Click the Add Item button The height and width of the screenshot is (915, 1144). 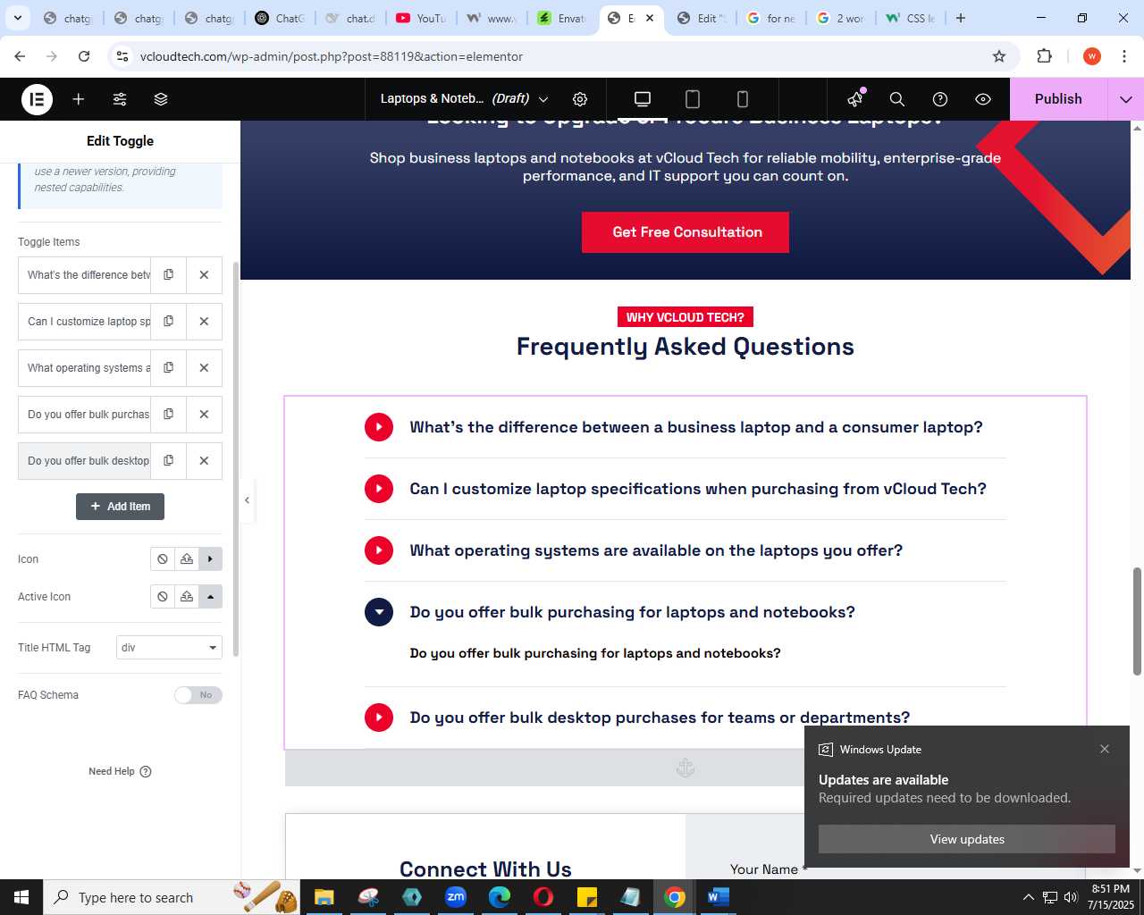click(120, 507)
